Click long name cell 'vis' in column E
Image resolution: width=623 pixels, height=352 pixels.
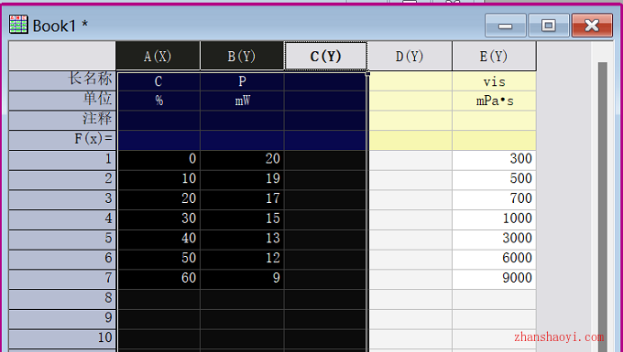tap(494, 81)
